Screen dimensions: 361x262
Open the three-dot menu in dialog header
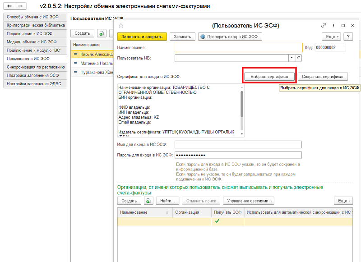pyautogui.click(x=333, y=26)
